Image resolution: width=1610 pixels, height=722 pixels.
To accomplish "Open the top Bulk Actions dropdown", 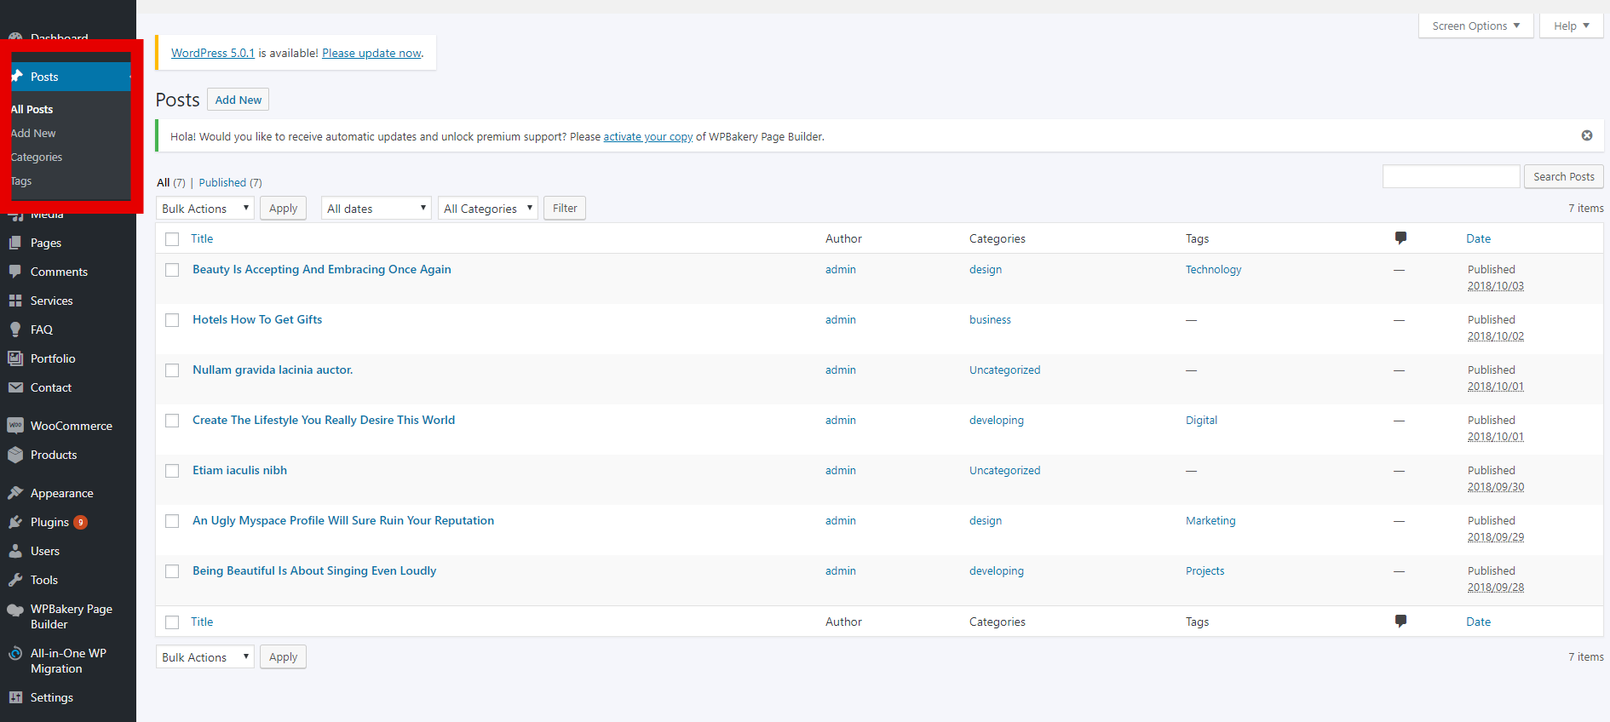I will click(x=205, y=209).
